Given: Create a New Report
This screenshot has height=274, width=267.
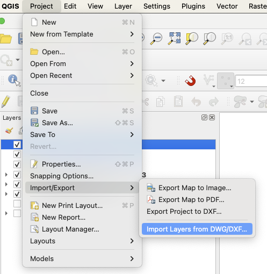Looking at the screenshot, I should click(82, 218).
